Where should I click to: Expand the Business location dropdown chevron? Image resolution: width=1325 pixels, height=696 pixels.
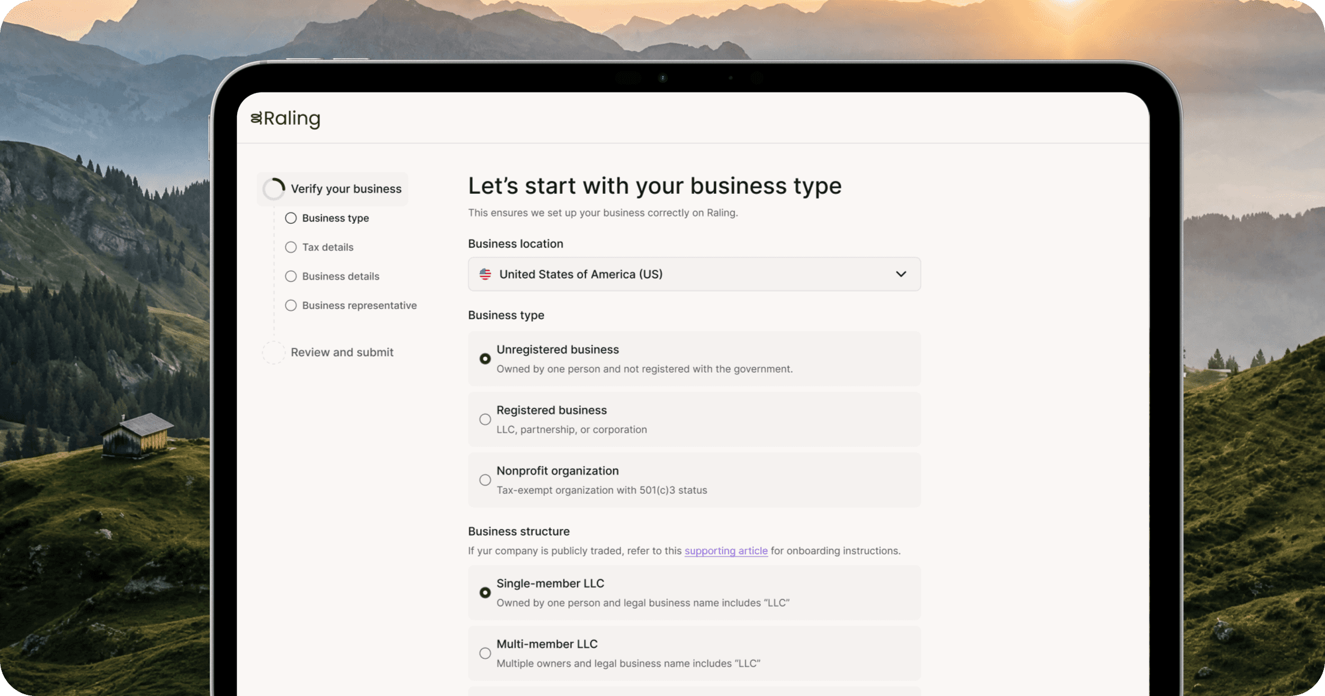(901, 274)
